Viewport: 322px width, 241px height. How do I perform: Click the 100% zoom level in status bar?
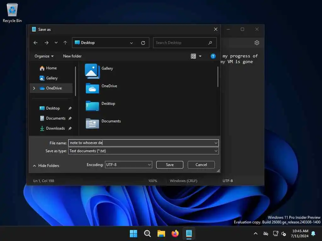point(153,181)
